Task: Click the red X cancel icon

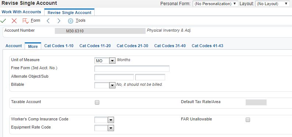Action: pos(14,21)
